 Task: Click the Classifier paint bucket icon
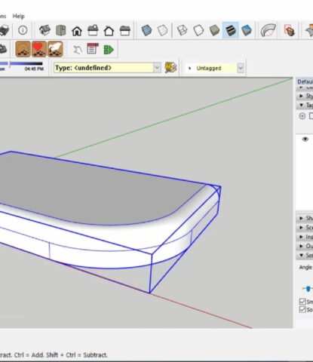170,67
